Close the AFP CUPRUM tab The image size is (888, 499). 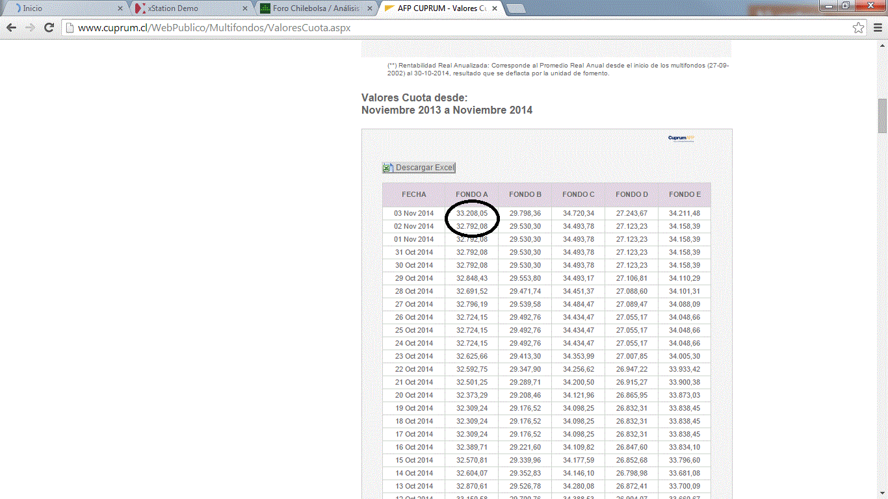click(495, 8)
